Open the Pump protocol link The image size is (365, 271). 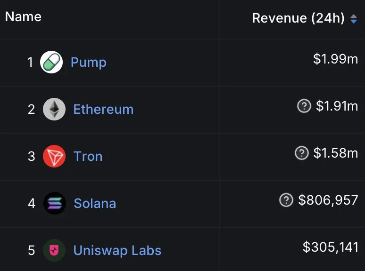89,63
